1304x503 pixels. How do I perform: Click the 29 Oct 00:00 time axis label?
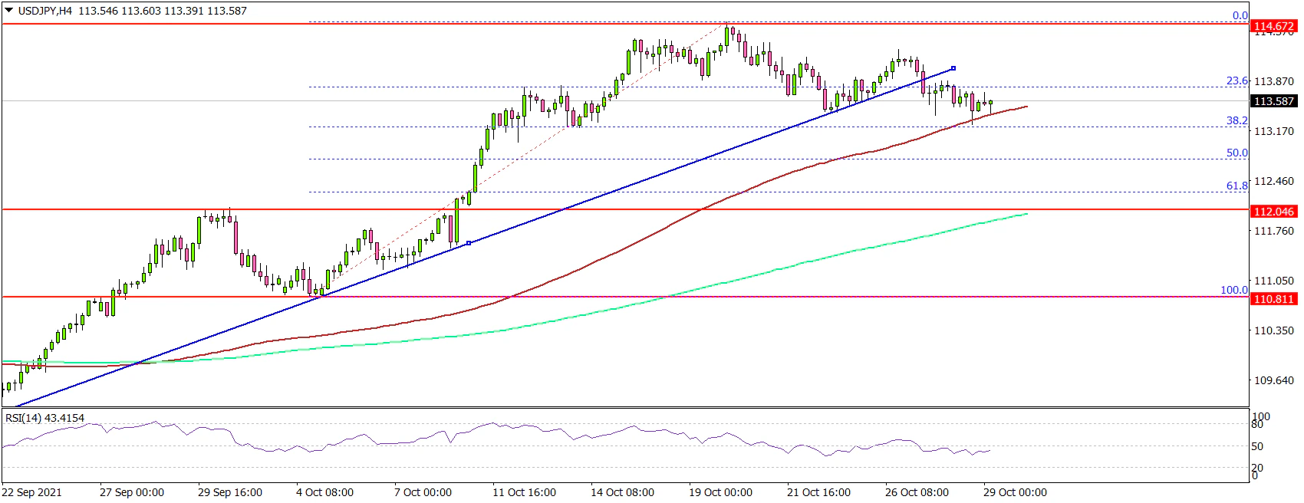pos(1014,492)
